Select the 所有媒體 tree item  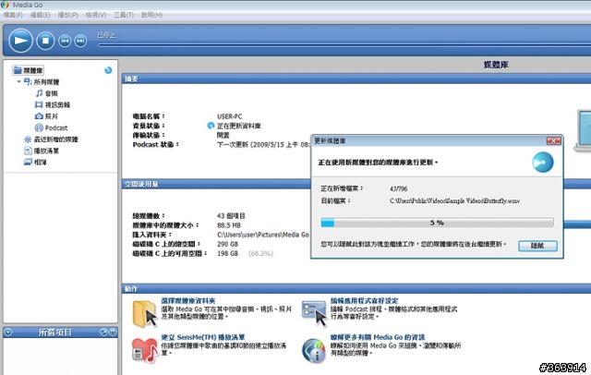42,82
